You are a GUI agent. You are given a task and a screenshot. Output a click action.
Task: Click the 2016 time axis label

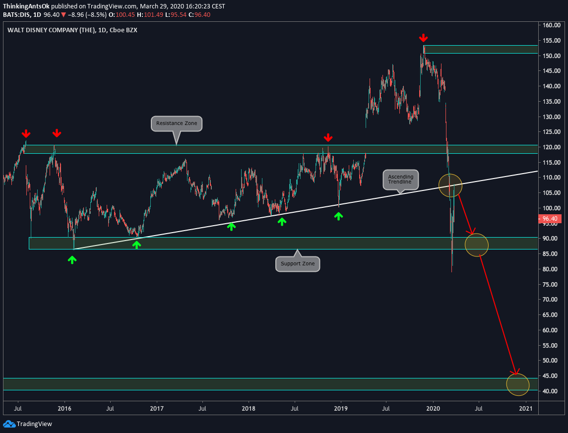coord(64,409)
